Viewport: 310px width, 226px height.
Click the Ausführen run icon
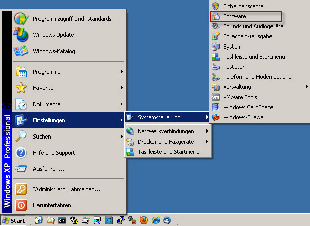pos(21,169)
